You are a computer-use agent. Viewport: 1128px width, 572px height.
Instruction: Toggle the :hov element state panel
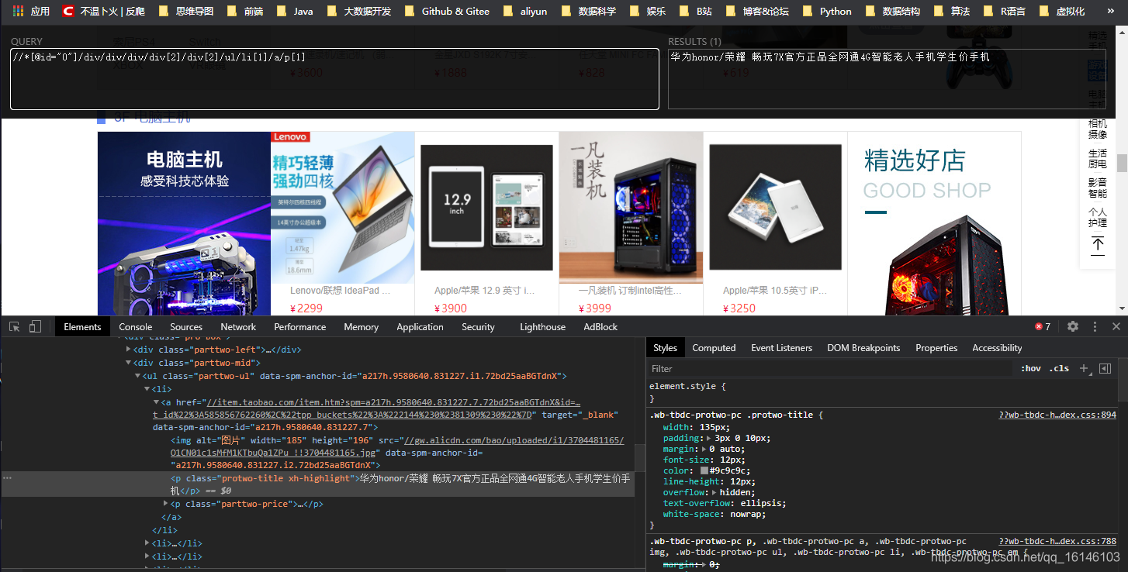click(x=1031, y=369)
